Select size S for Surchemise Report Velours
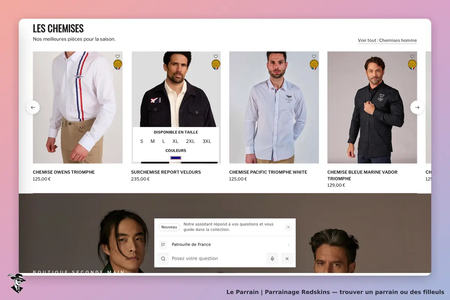The height and width of the screenshot is (300, 450). 142,141
